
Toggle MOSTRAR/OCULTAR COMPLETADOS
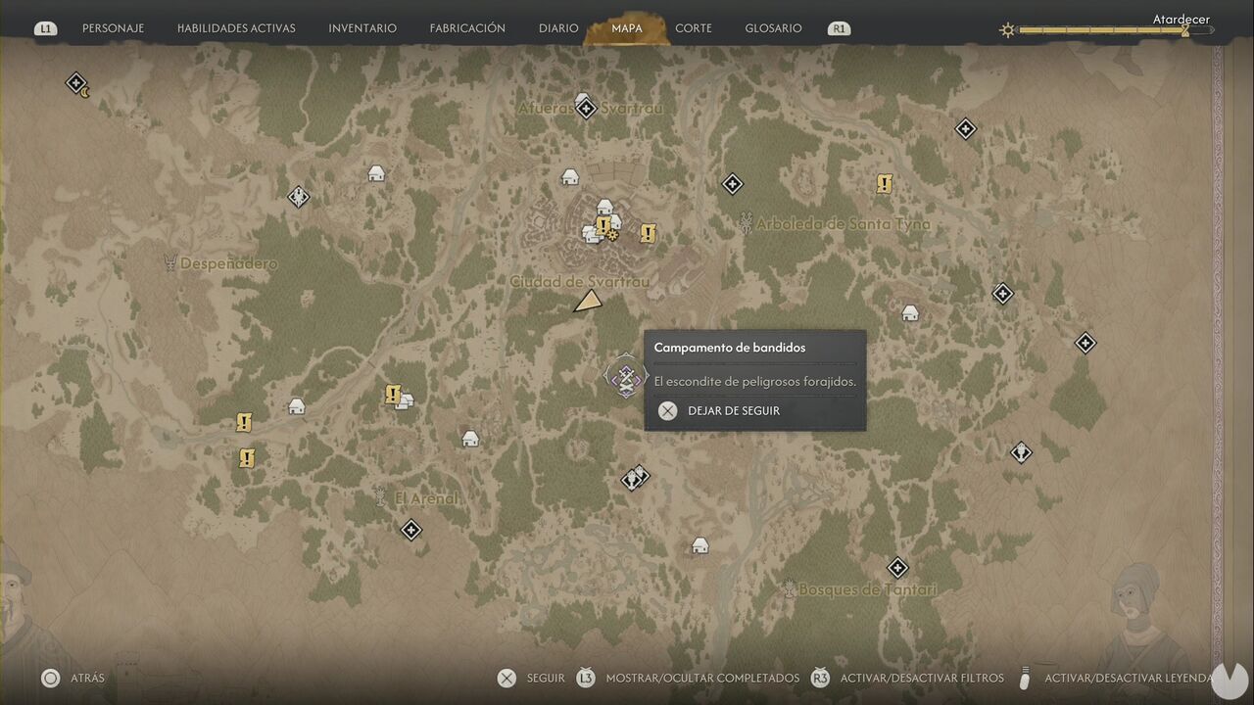click(x=702, y=678)
